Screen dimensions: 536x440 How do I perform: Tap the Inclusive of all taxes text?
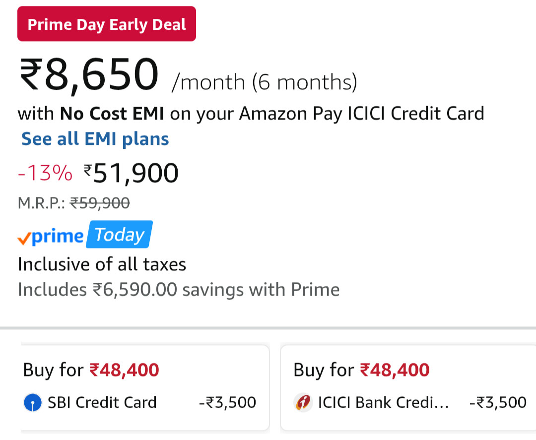(x=102, y=264)
